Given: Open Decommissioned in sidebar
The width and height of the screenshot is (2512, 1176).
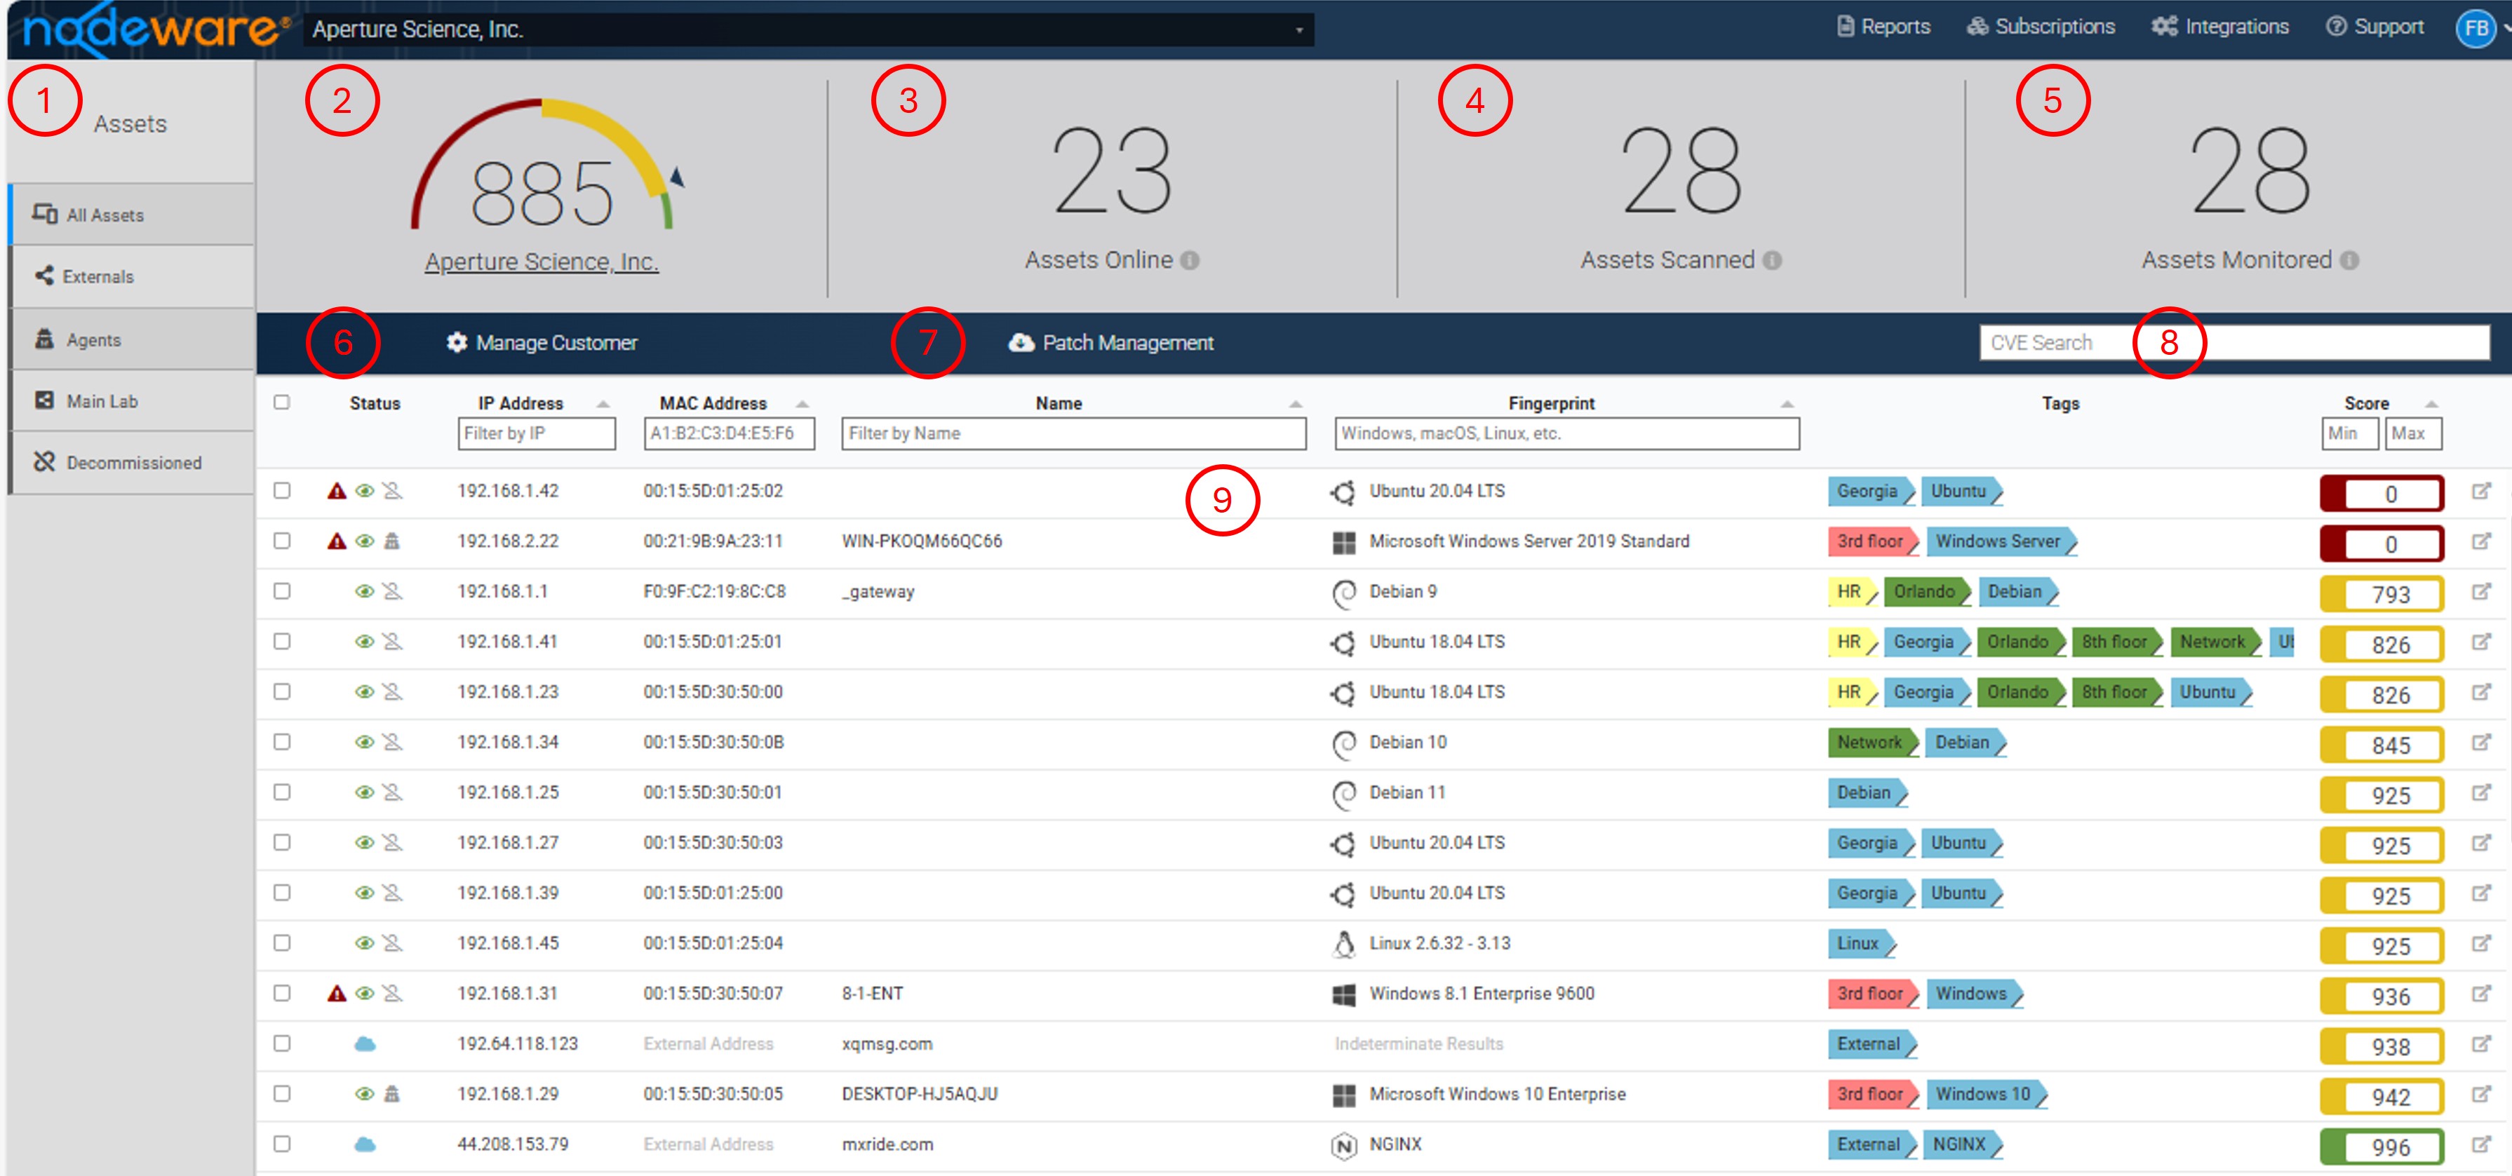Looking at the screenshot, I should coord(132,462).
